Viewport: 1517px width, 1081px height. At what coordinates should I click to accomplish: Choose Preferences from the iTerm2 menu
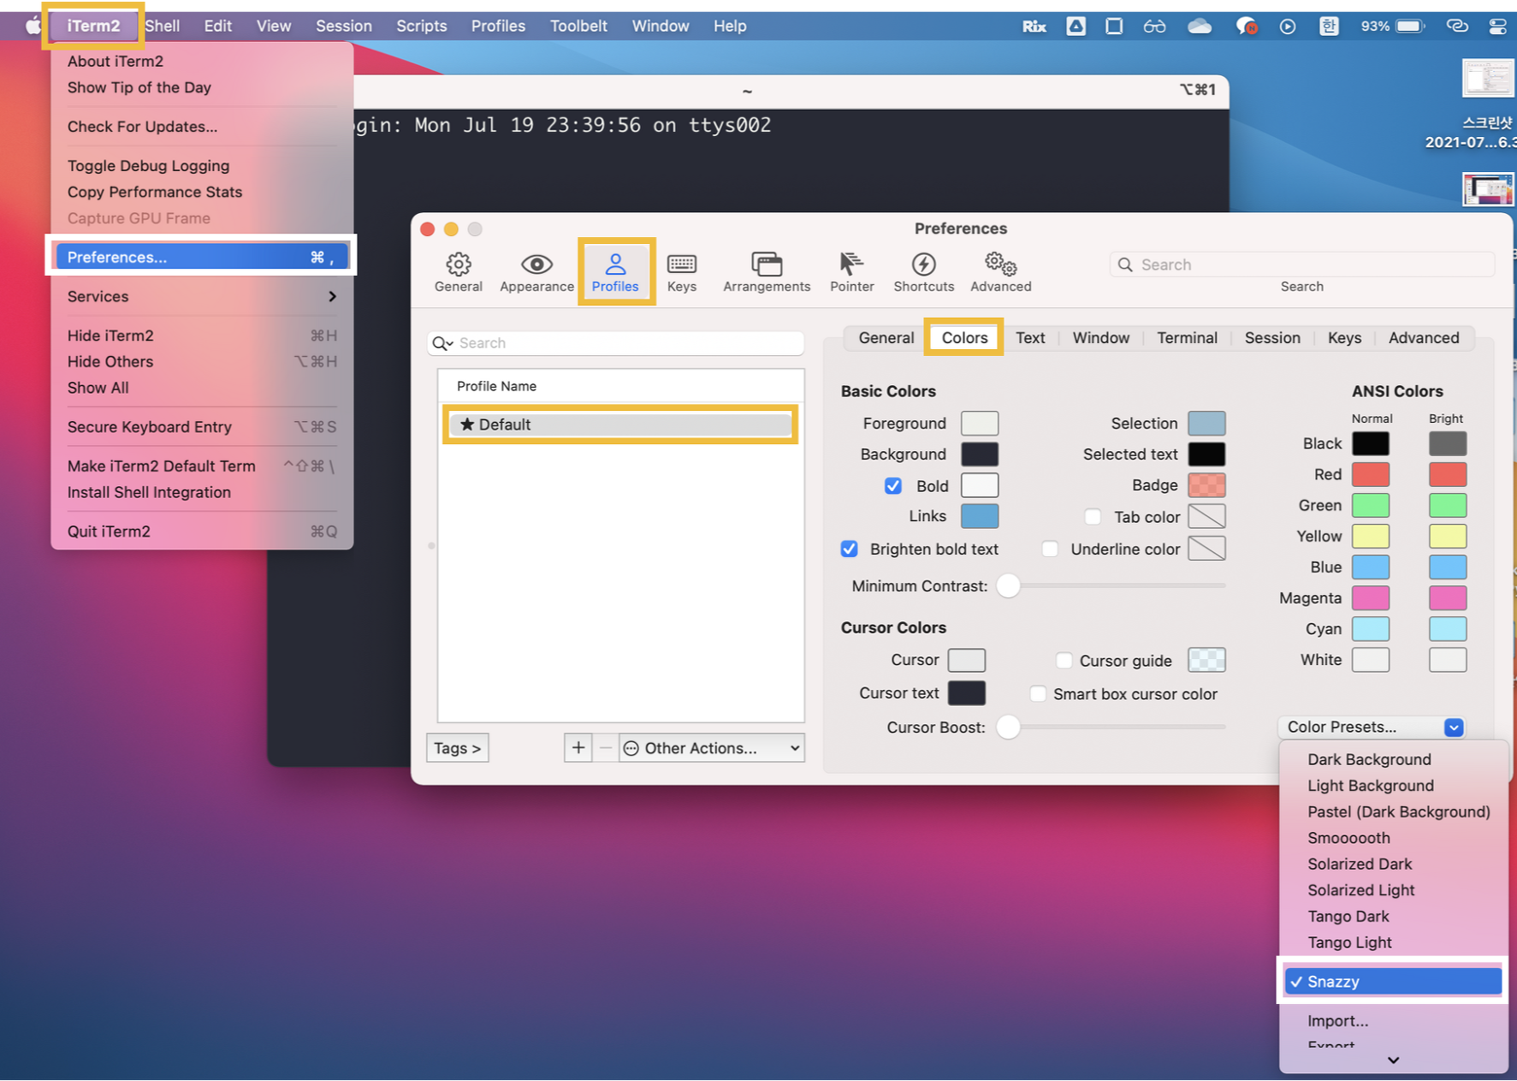202,257
